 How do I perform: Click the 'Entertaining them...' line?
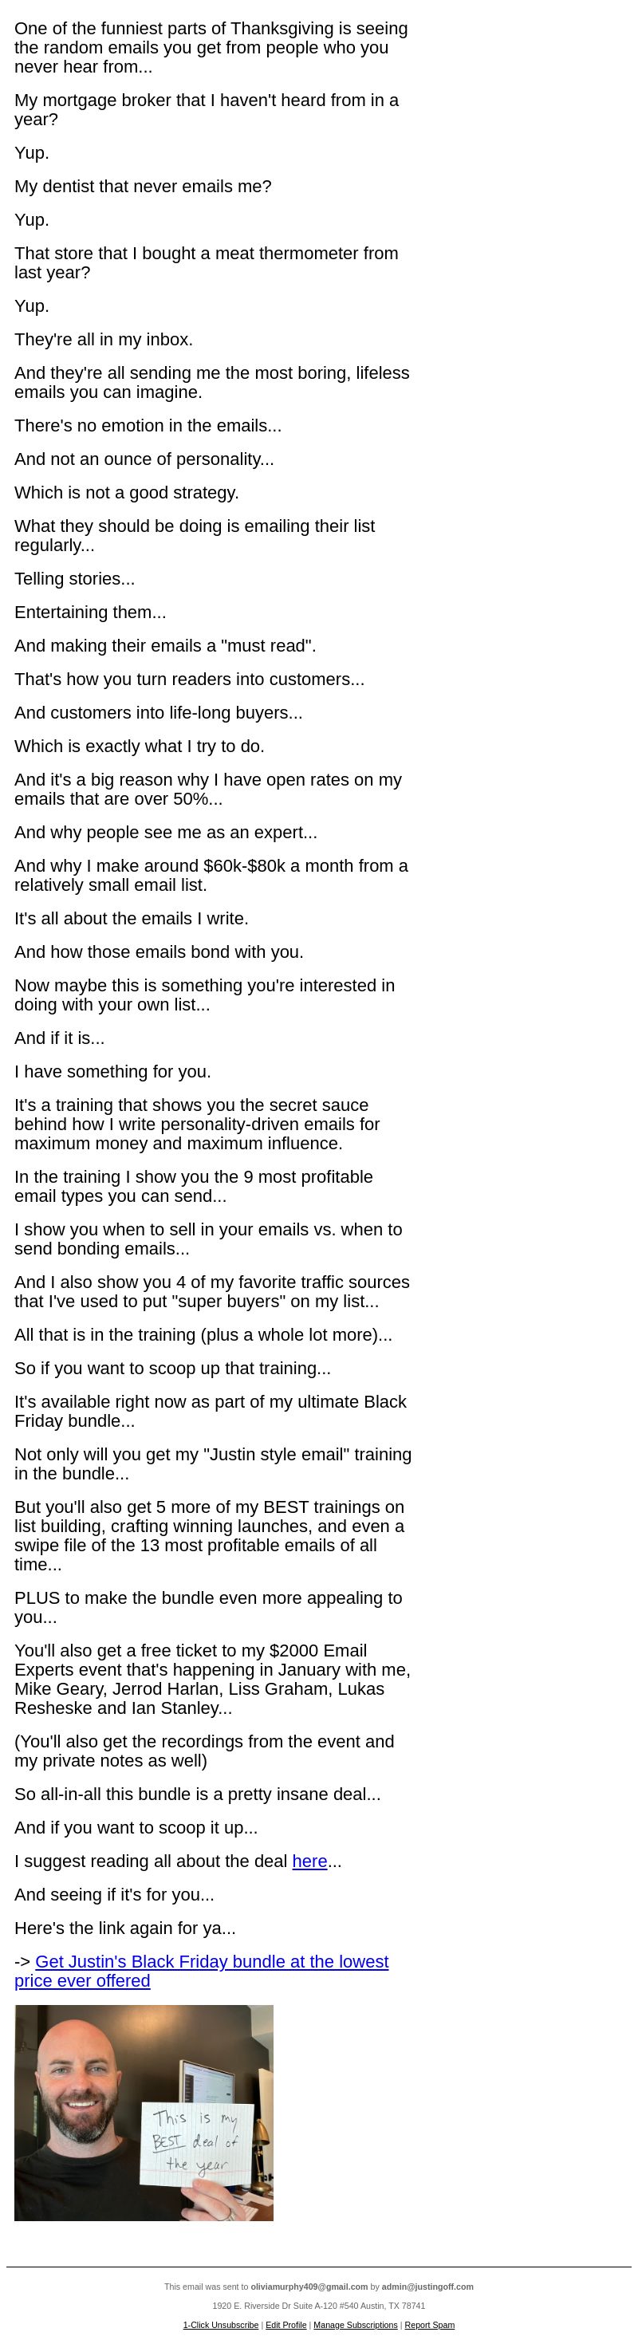[91, 612]
